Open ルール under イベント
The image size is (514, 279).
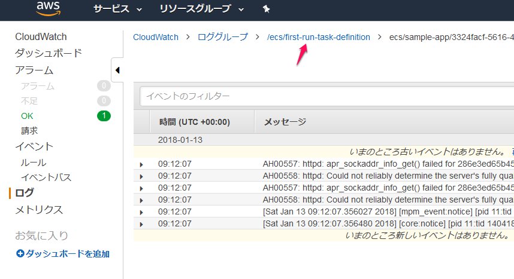[x=34, y=163]
